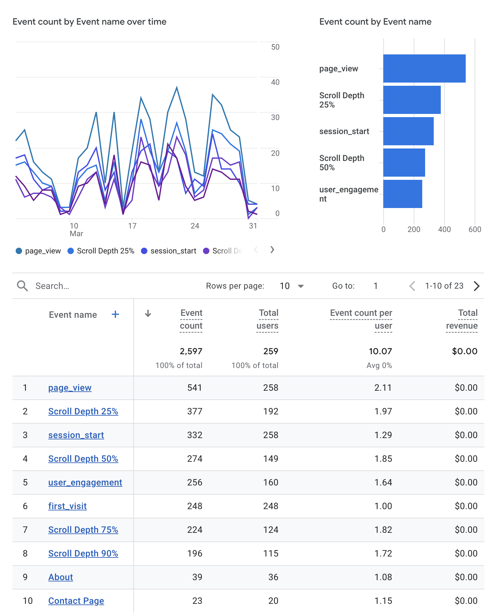Go to previous table page
The image size is (490, 616).
click(x=412, y=286)
